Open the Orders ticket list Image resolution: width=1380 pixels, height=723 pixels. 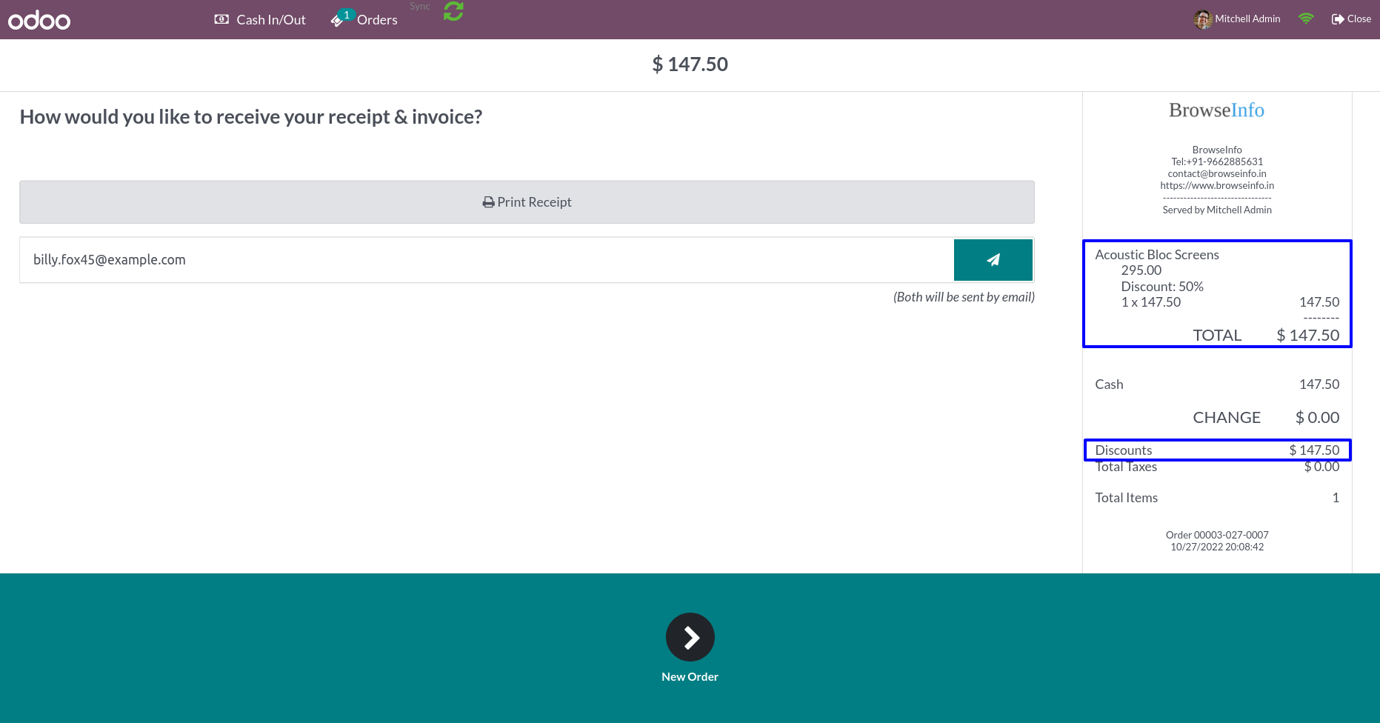point(364,19)
